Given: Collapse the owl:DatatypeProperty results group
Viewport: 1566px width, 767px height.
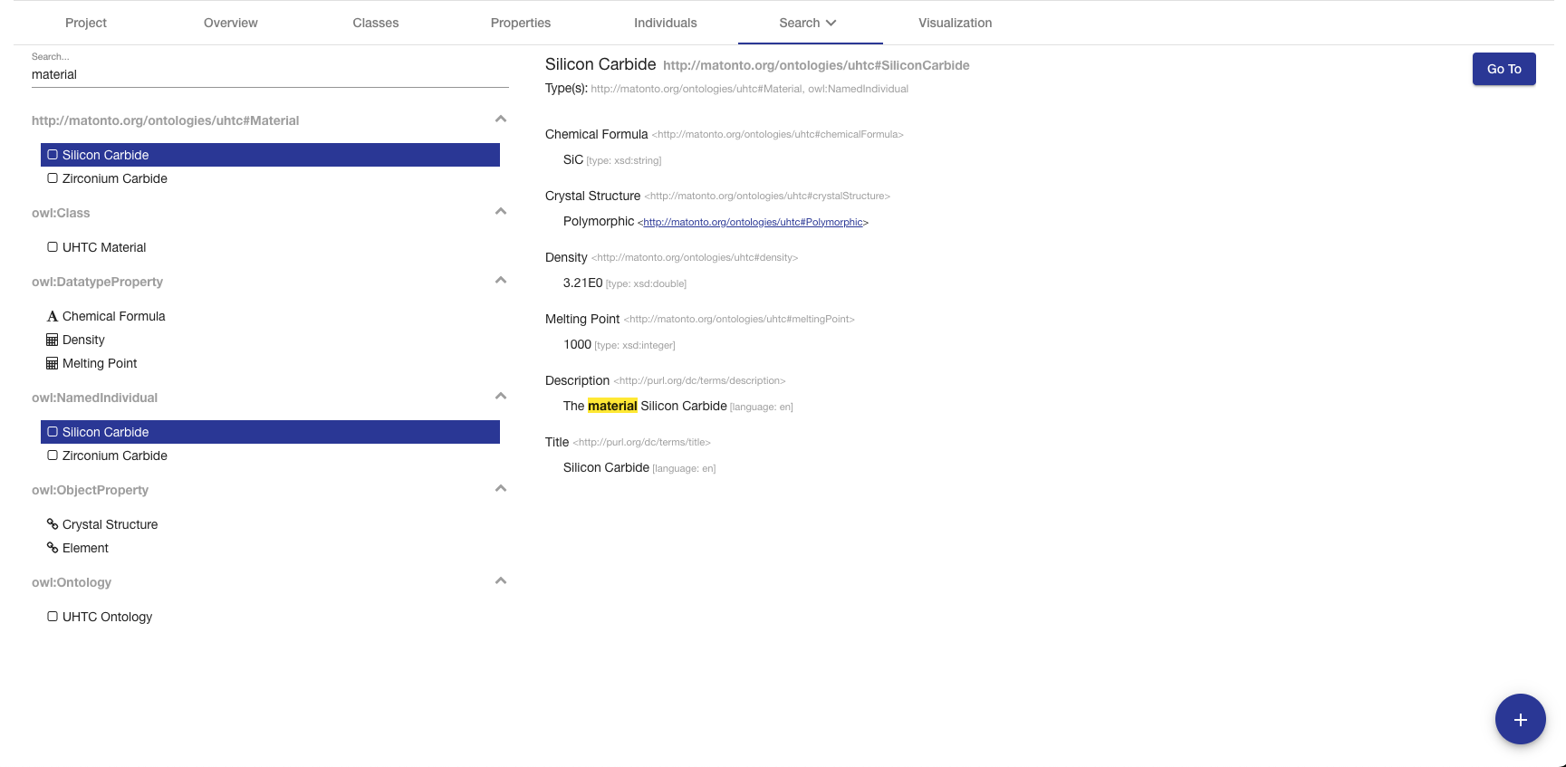Looking at the screenshot, I should click(501, 281).
